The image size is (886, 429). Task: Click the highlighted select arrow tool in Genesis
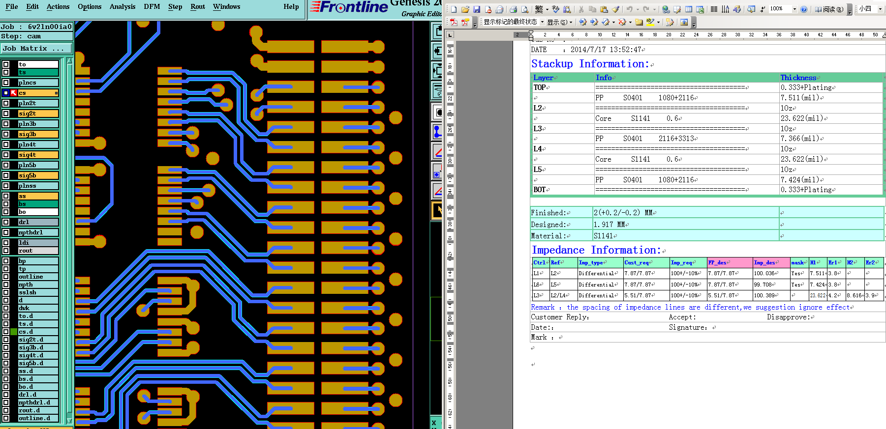(437, 210)
